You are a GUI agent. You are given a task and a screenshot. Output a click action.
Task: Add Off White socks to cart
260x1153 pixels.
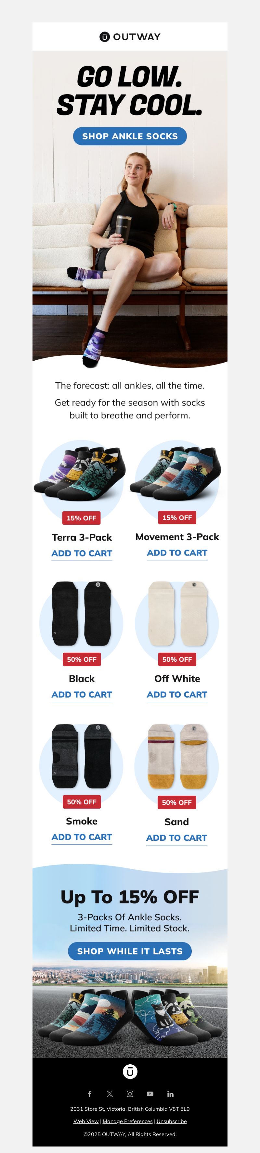(177, 695)
